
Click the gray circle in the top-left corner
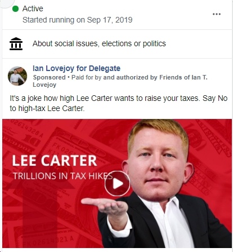tap(6, 3)
